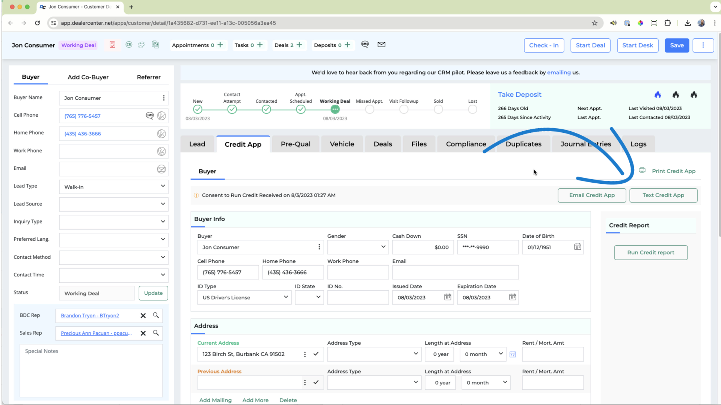Open the Date of Birth calendar picker
Viewport: 721px width, 405px height.
577,247
